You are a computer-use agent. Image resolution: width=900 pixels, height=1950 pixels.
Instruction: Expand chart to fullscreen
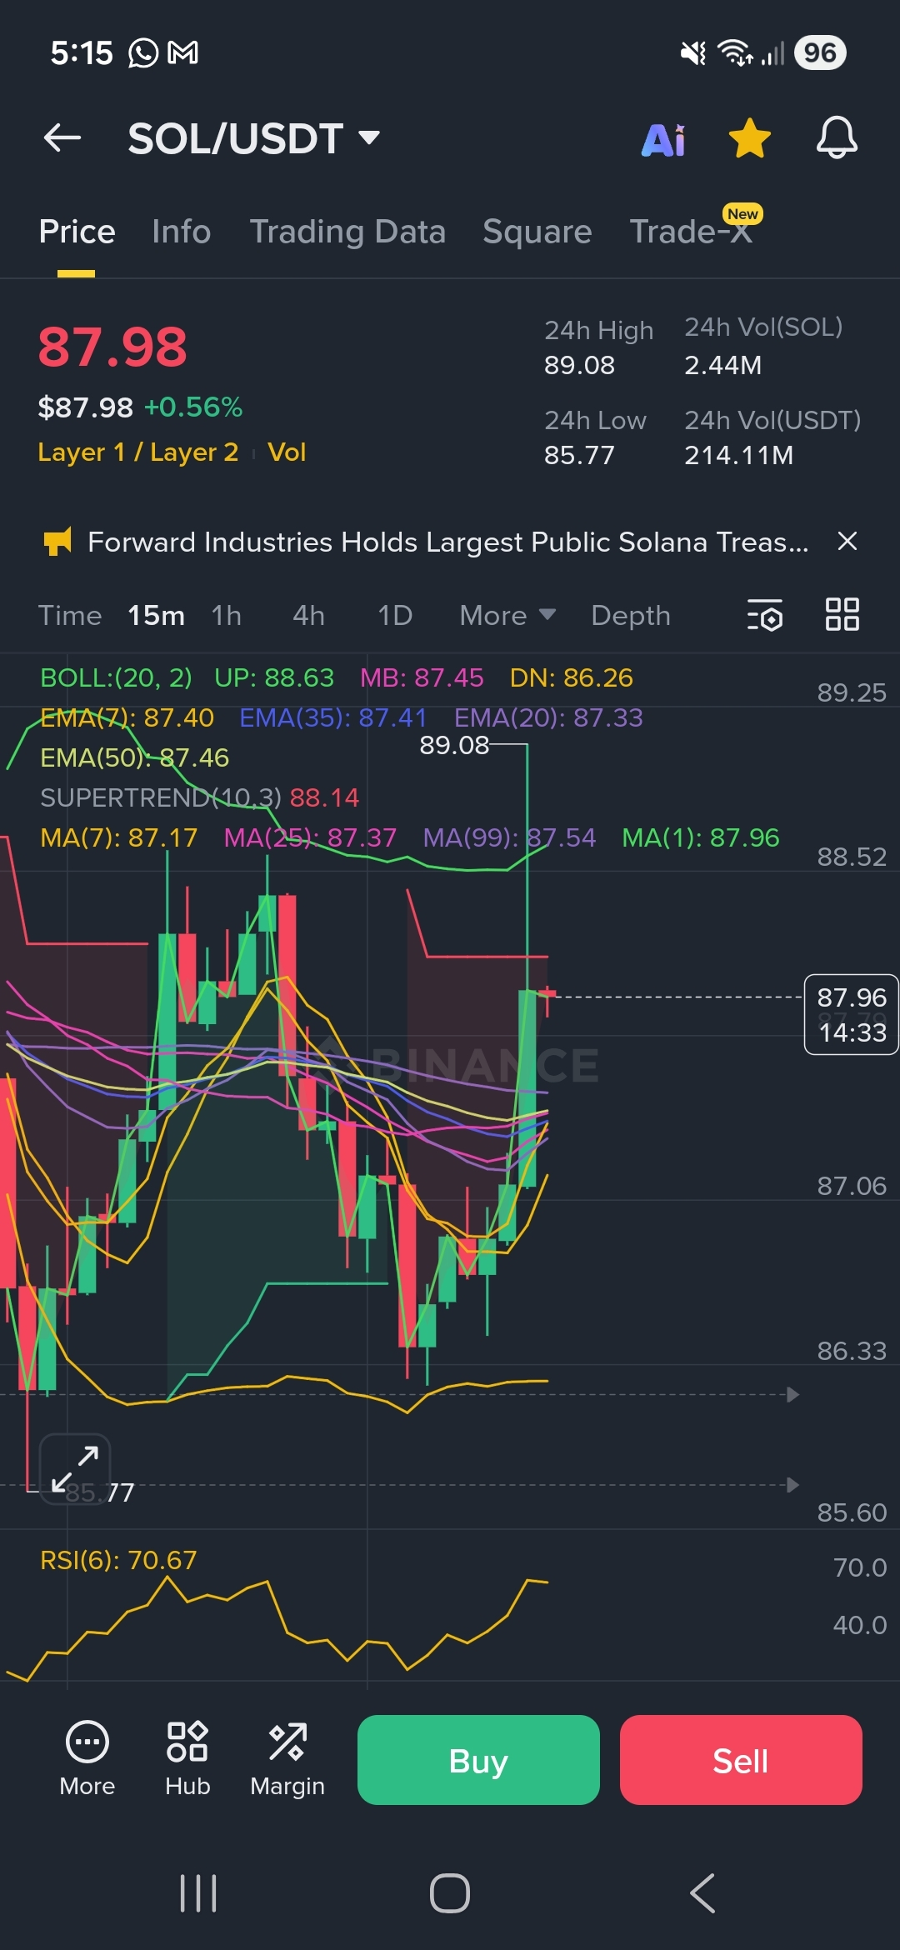tap(75, 1469)
